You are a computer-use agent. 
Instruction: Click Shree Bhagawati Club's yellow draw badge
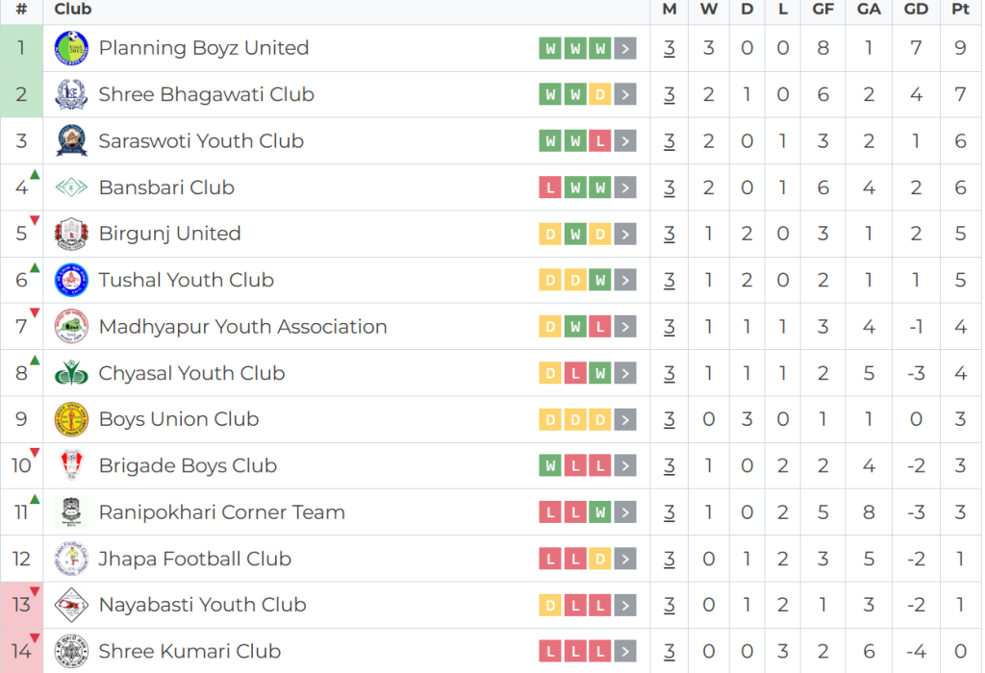pos(600,94)
